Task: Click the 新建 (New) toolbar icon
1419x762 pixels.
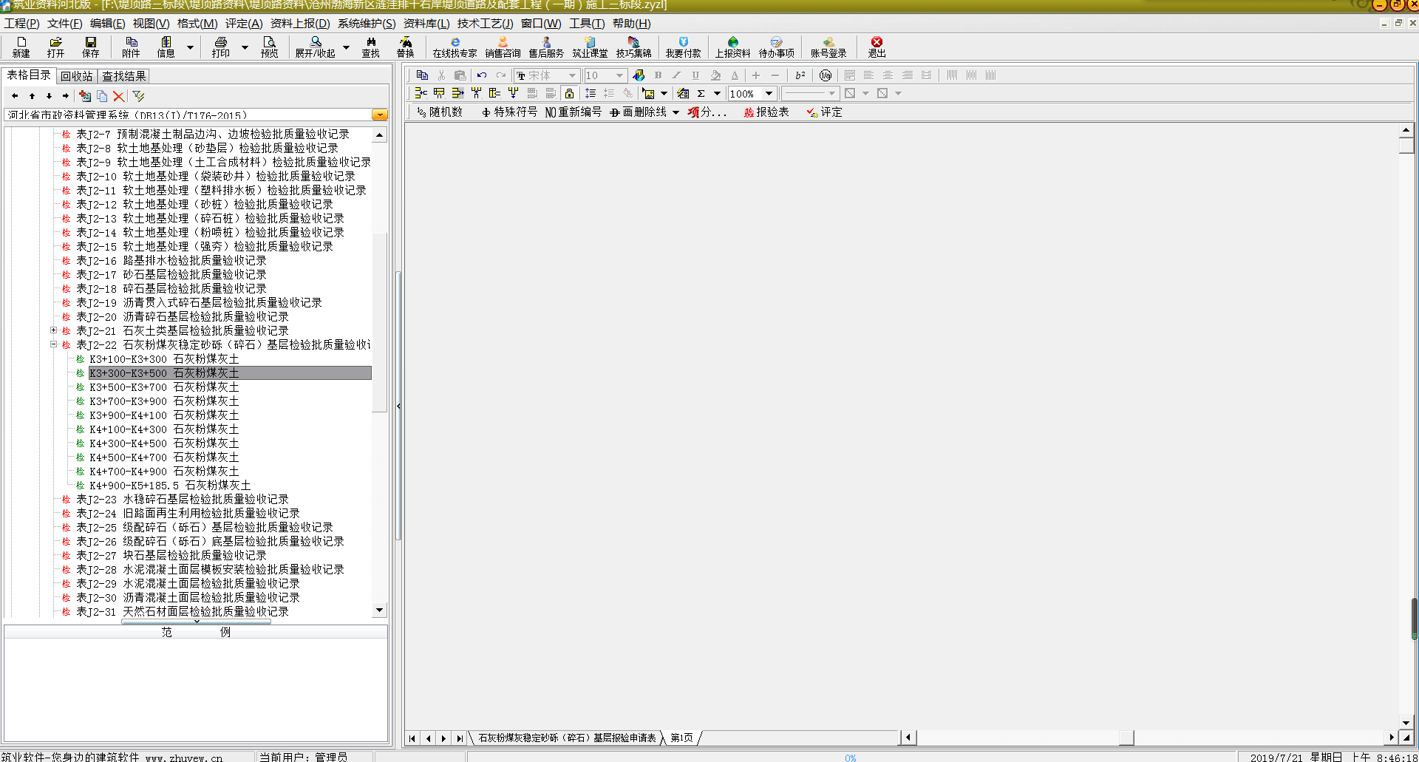Action: coord(21,47)
